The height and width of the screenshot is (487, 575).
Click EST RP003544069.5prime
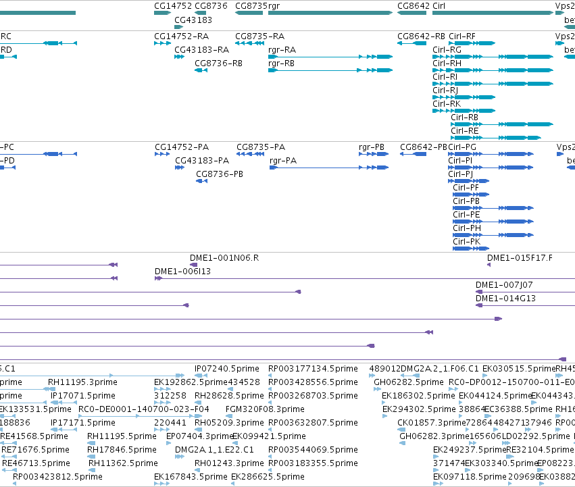click(x=313, y=451)
